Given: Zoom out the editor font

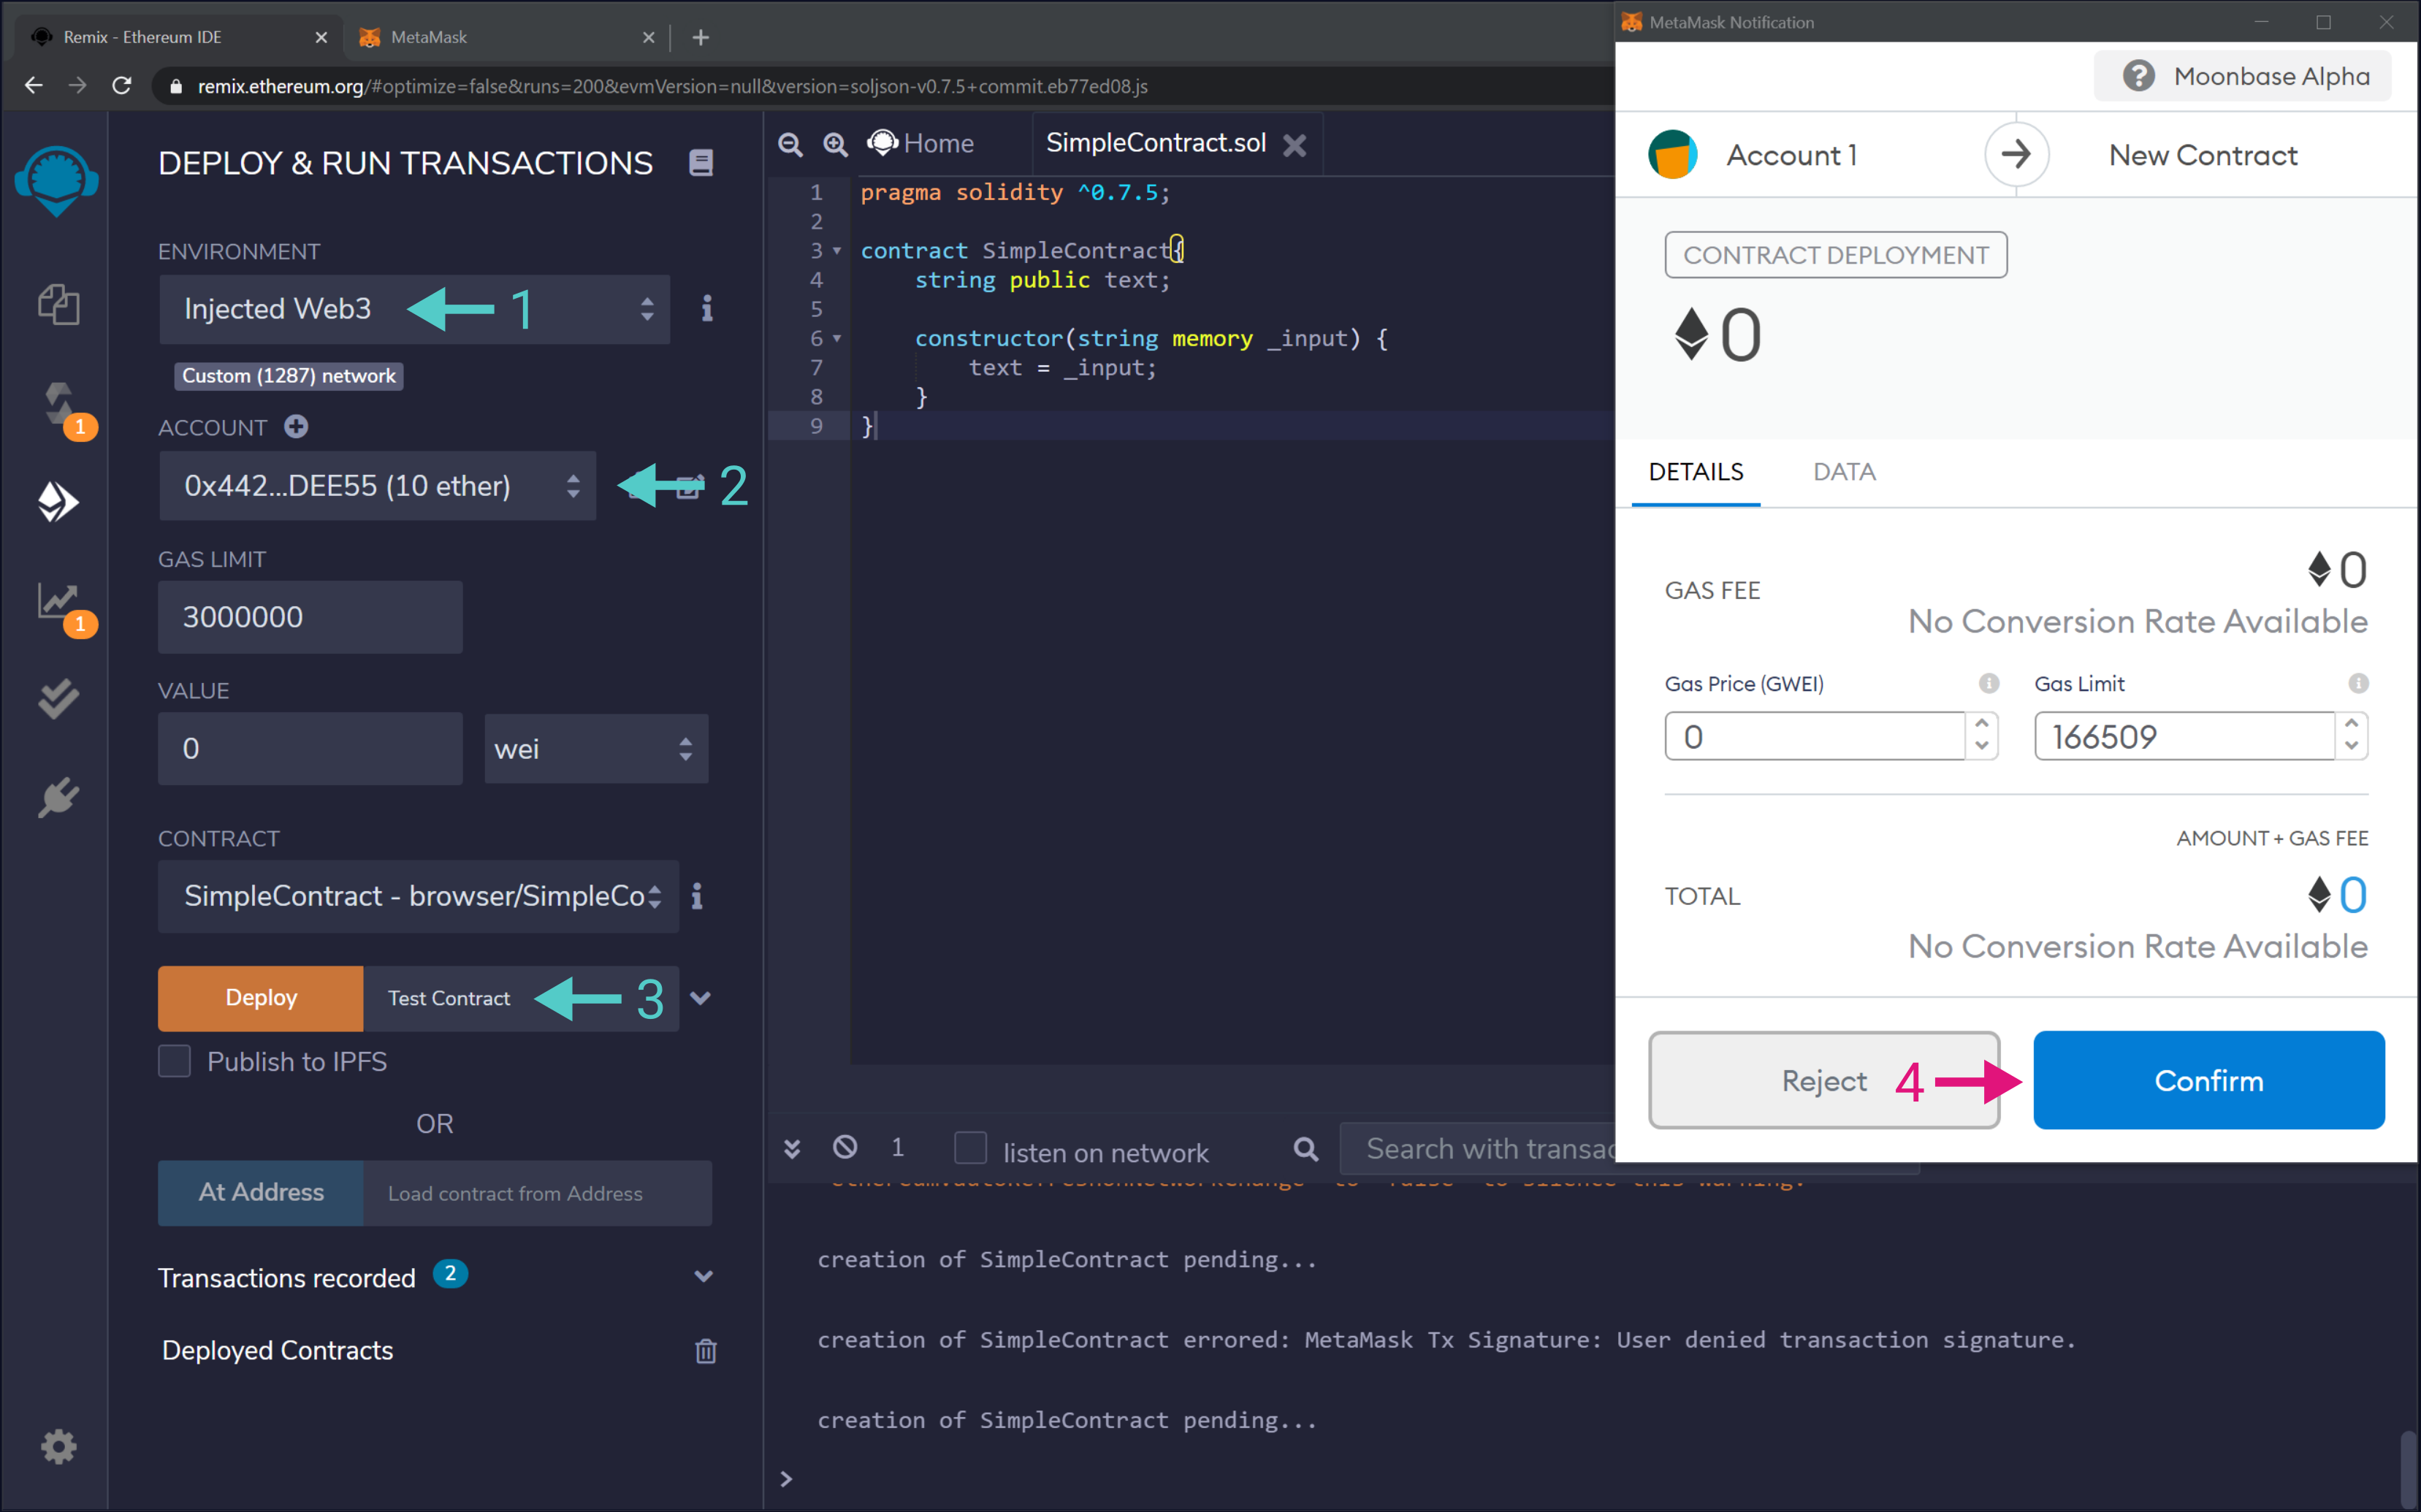Looking at the screenshot, I should tap(790, 144).
